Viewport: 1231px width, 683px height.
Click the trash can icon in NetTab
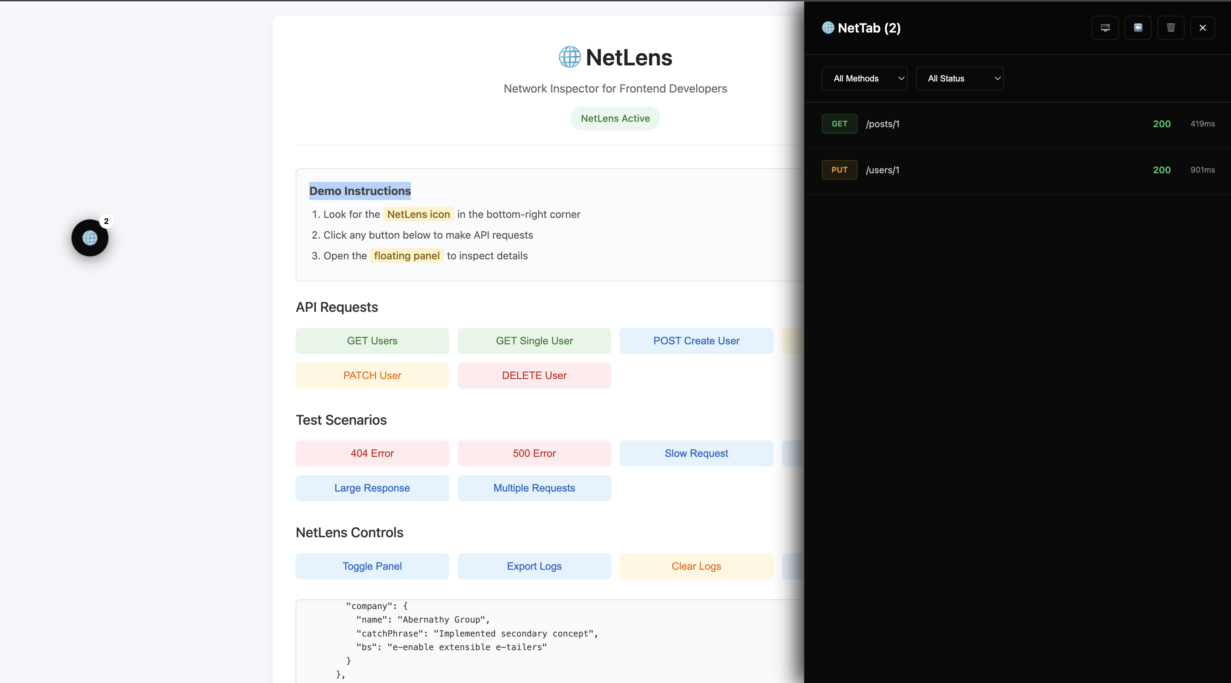pyautogui.click(x=1170, y=28)
